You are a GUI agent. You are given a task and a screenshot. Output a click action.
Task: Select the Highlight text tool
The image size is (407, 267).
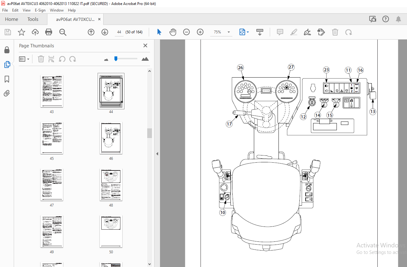(x=294, y=32)
